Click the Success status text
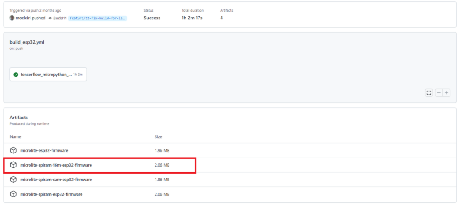Viewport: 459px width, 206px height. pyautogui.click(x=152, y=18)
